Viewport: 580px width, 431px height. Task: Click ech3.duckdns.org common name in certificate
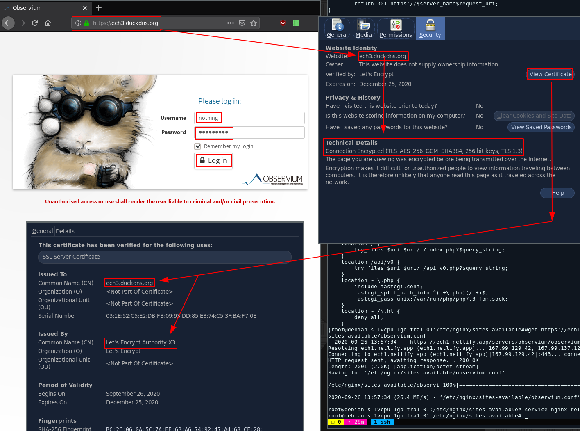(x=129, y=283)
